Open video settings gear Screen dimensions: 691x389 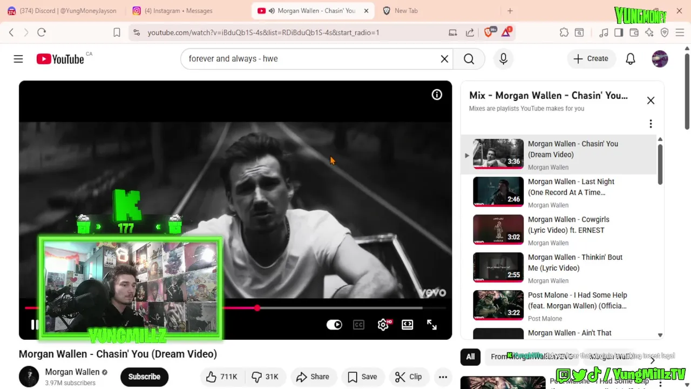(x=383, y=325)
